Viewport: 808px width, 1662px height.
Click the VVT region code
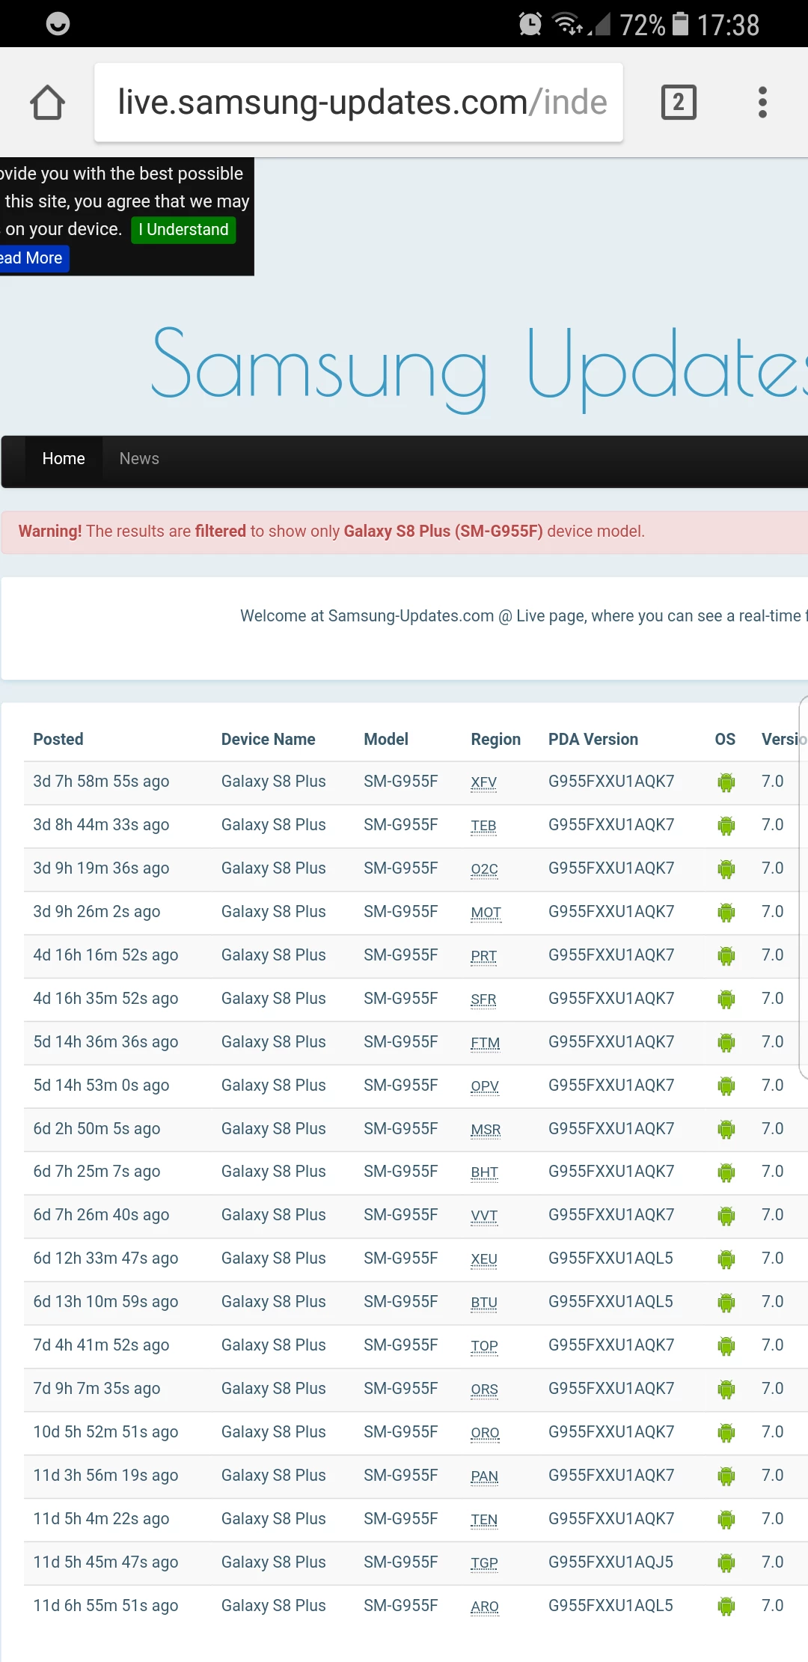[484, 1216]
